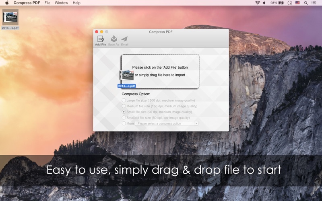Viewport: 322px width, 201px height.
Task: Open the Apple menu logo
Action: pos(6,3)
